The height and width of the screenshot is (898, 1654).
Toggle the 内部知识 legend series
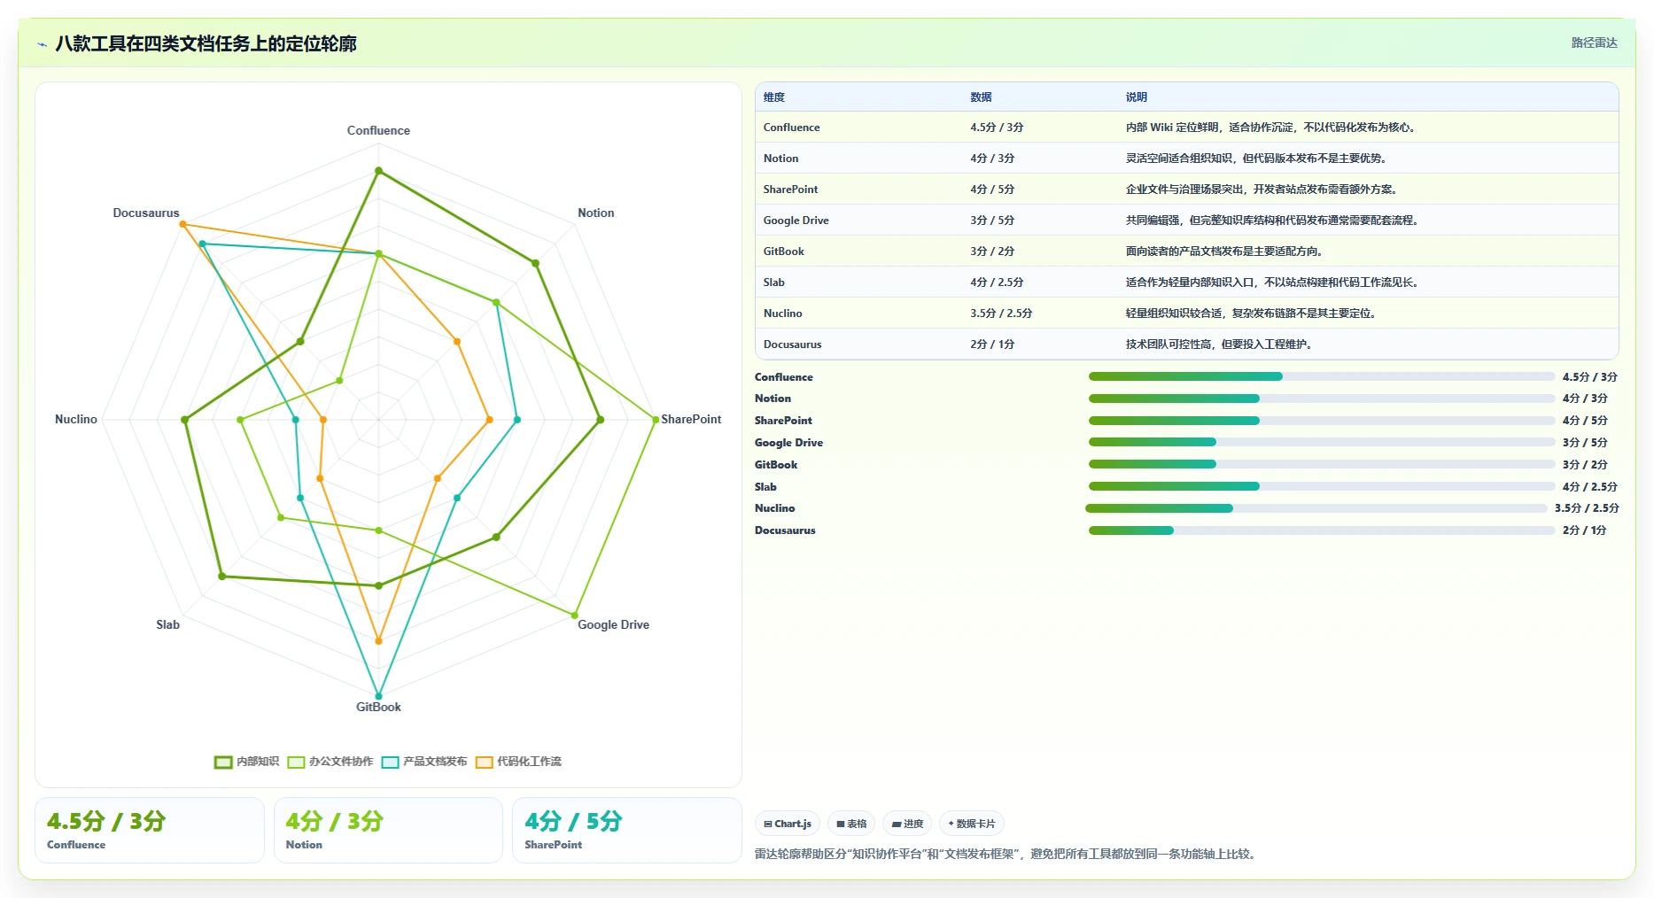tap(246, 762)
